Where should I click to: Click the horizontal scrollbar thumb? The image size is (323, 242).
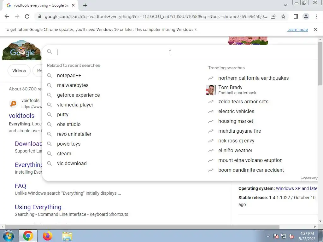[x=142, y=227]
